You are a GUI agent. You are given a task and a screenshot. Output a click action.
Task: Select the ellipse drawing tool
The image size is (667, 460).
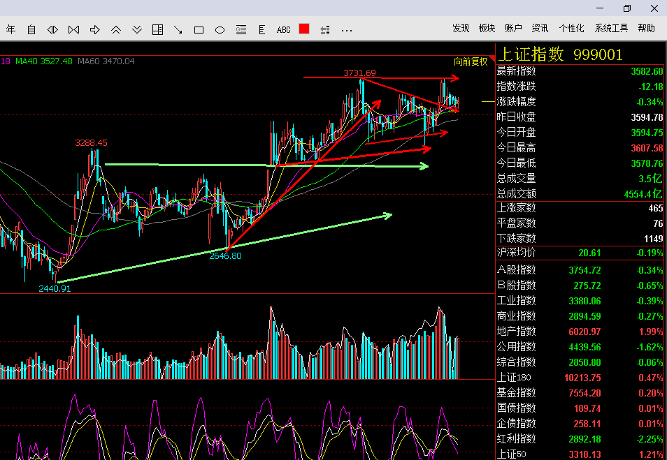click(220, 30)
